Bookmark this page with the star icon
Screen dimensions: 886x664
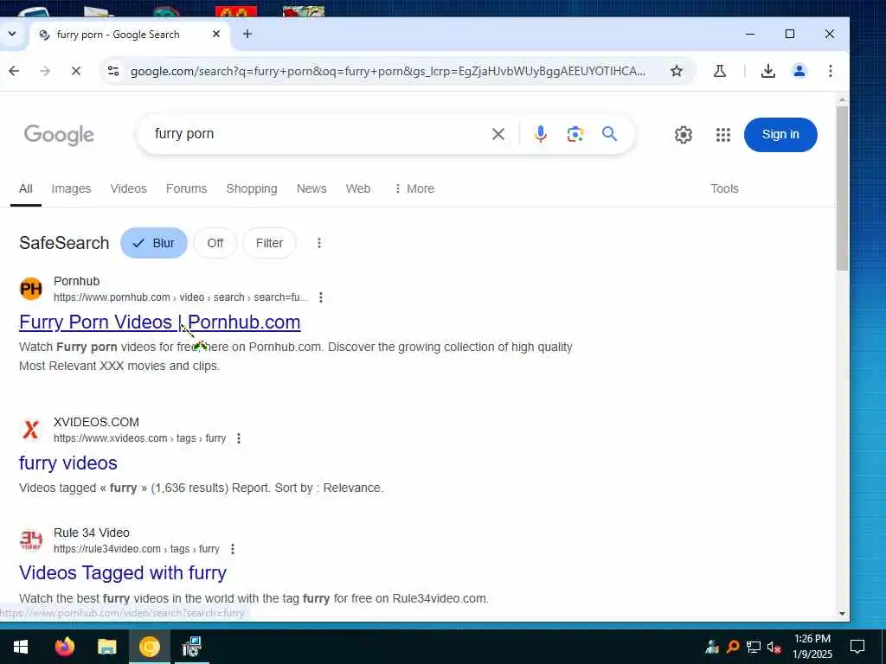coord(677,71)
